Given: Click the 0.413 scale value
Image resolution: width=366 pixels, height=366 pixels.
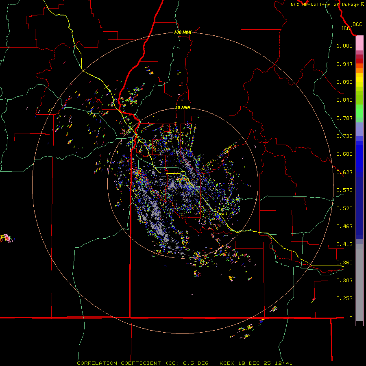Looking at the screenshot, I should 344,244.
